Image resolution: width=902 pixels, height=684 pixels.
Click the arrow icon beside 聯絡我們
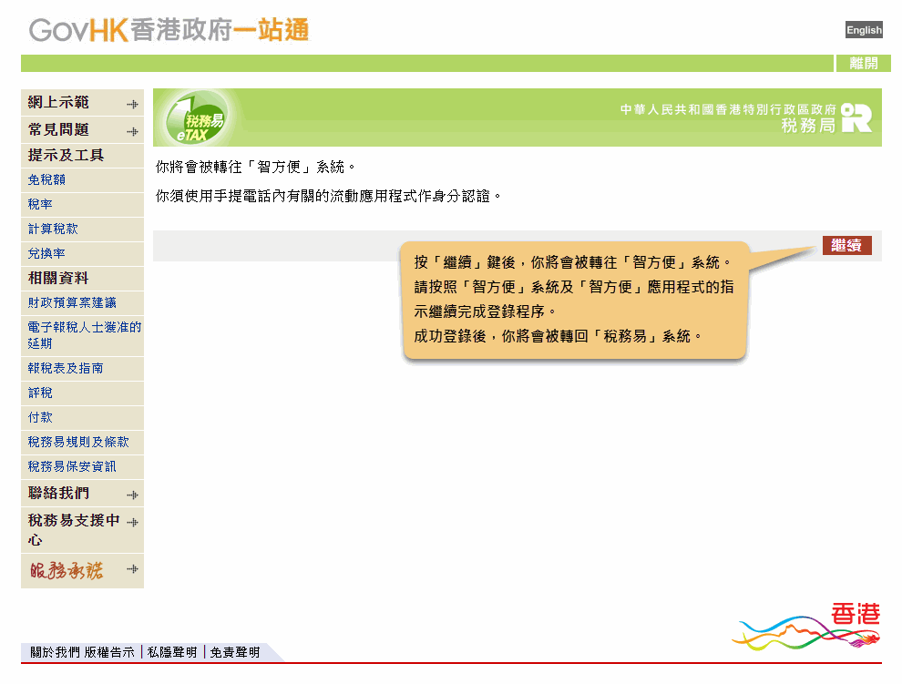pyautogui.click(x=134, y=493)
